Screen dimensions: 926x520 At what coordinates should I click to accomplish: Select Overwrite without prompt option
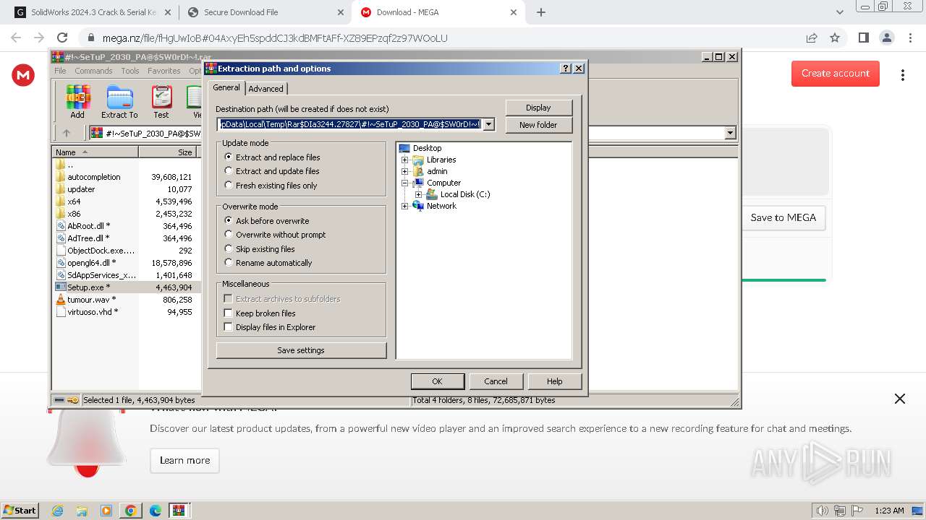click(229, 235)
